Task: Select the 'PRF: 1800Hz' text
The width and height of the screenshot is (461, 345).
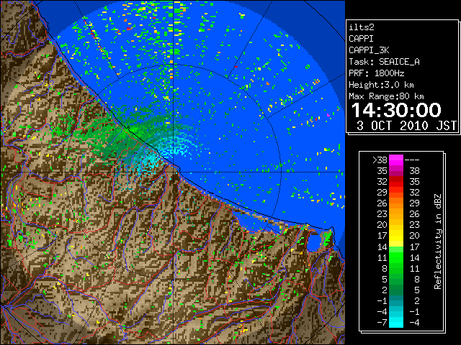Action: [376, 73]
